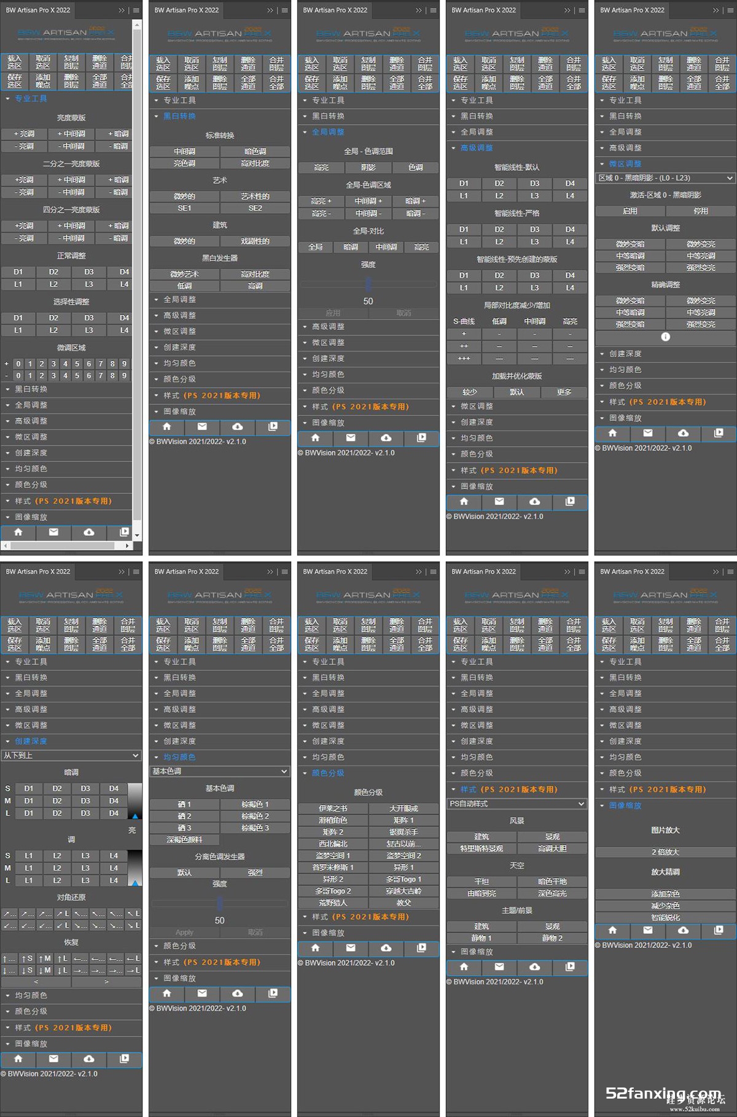Open the 基本色调 dropdown

click(220, 772)
